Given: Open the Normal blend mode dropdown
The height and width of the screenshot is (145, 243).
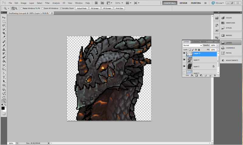Looking at the screenshot, I should 192,45.
